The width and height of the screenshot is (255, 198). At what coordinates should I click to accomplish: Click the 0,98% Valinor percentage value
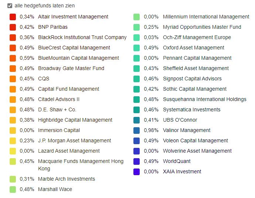click(x=151, y=130)
